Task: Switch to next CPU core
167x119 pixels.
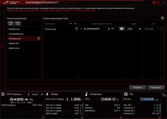Action: (42, 94)
